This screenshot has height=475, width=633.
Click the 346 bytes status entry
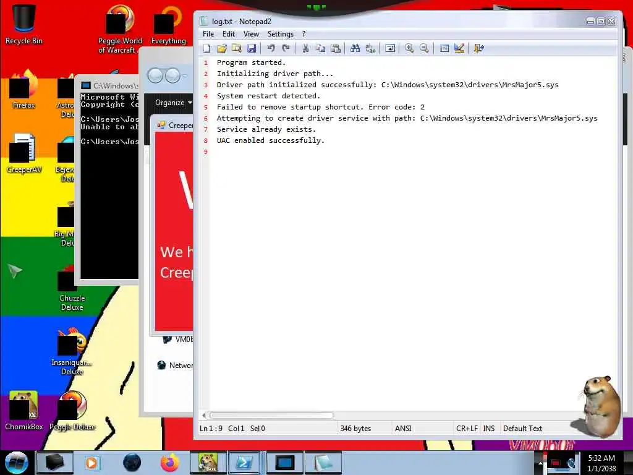coord(355,429)
